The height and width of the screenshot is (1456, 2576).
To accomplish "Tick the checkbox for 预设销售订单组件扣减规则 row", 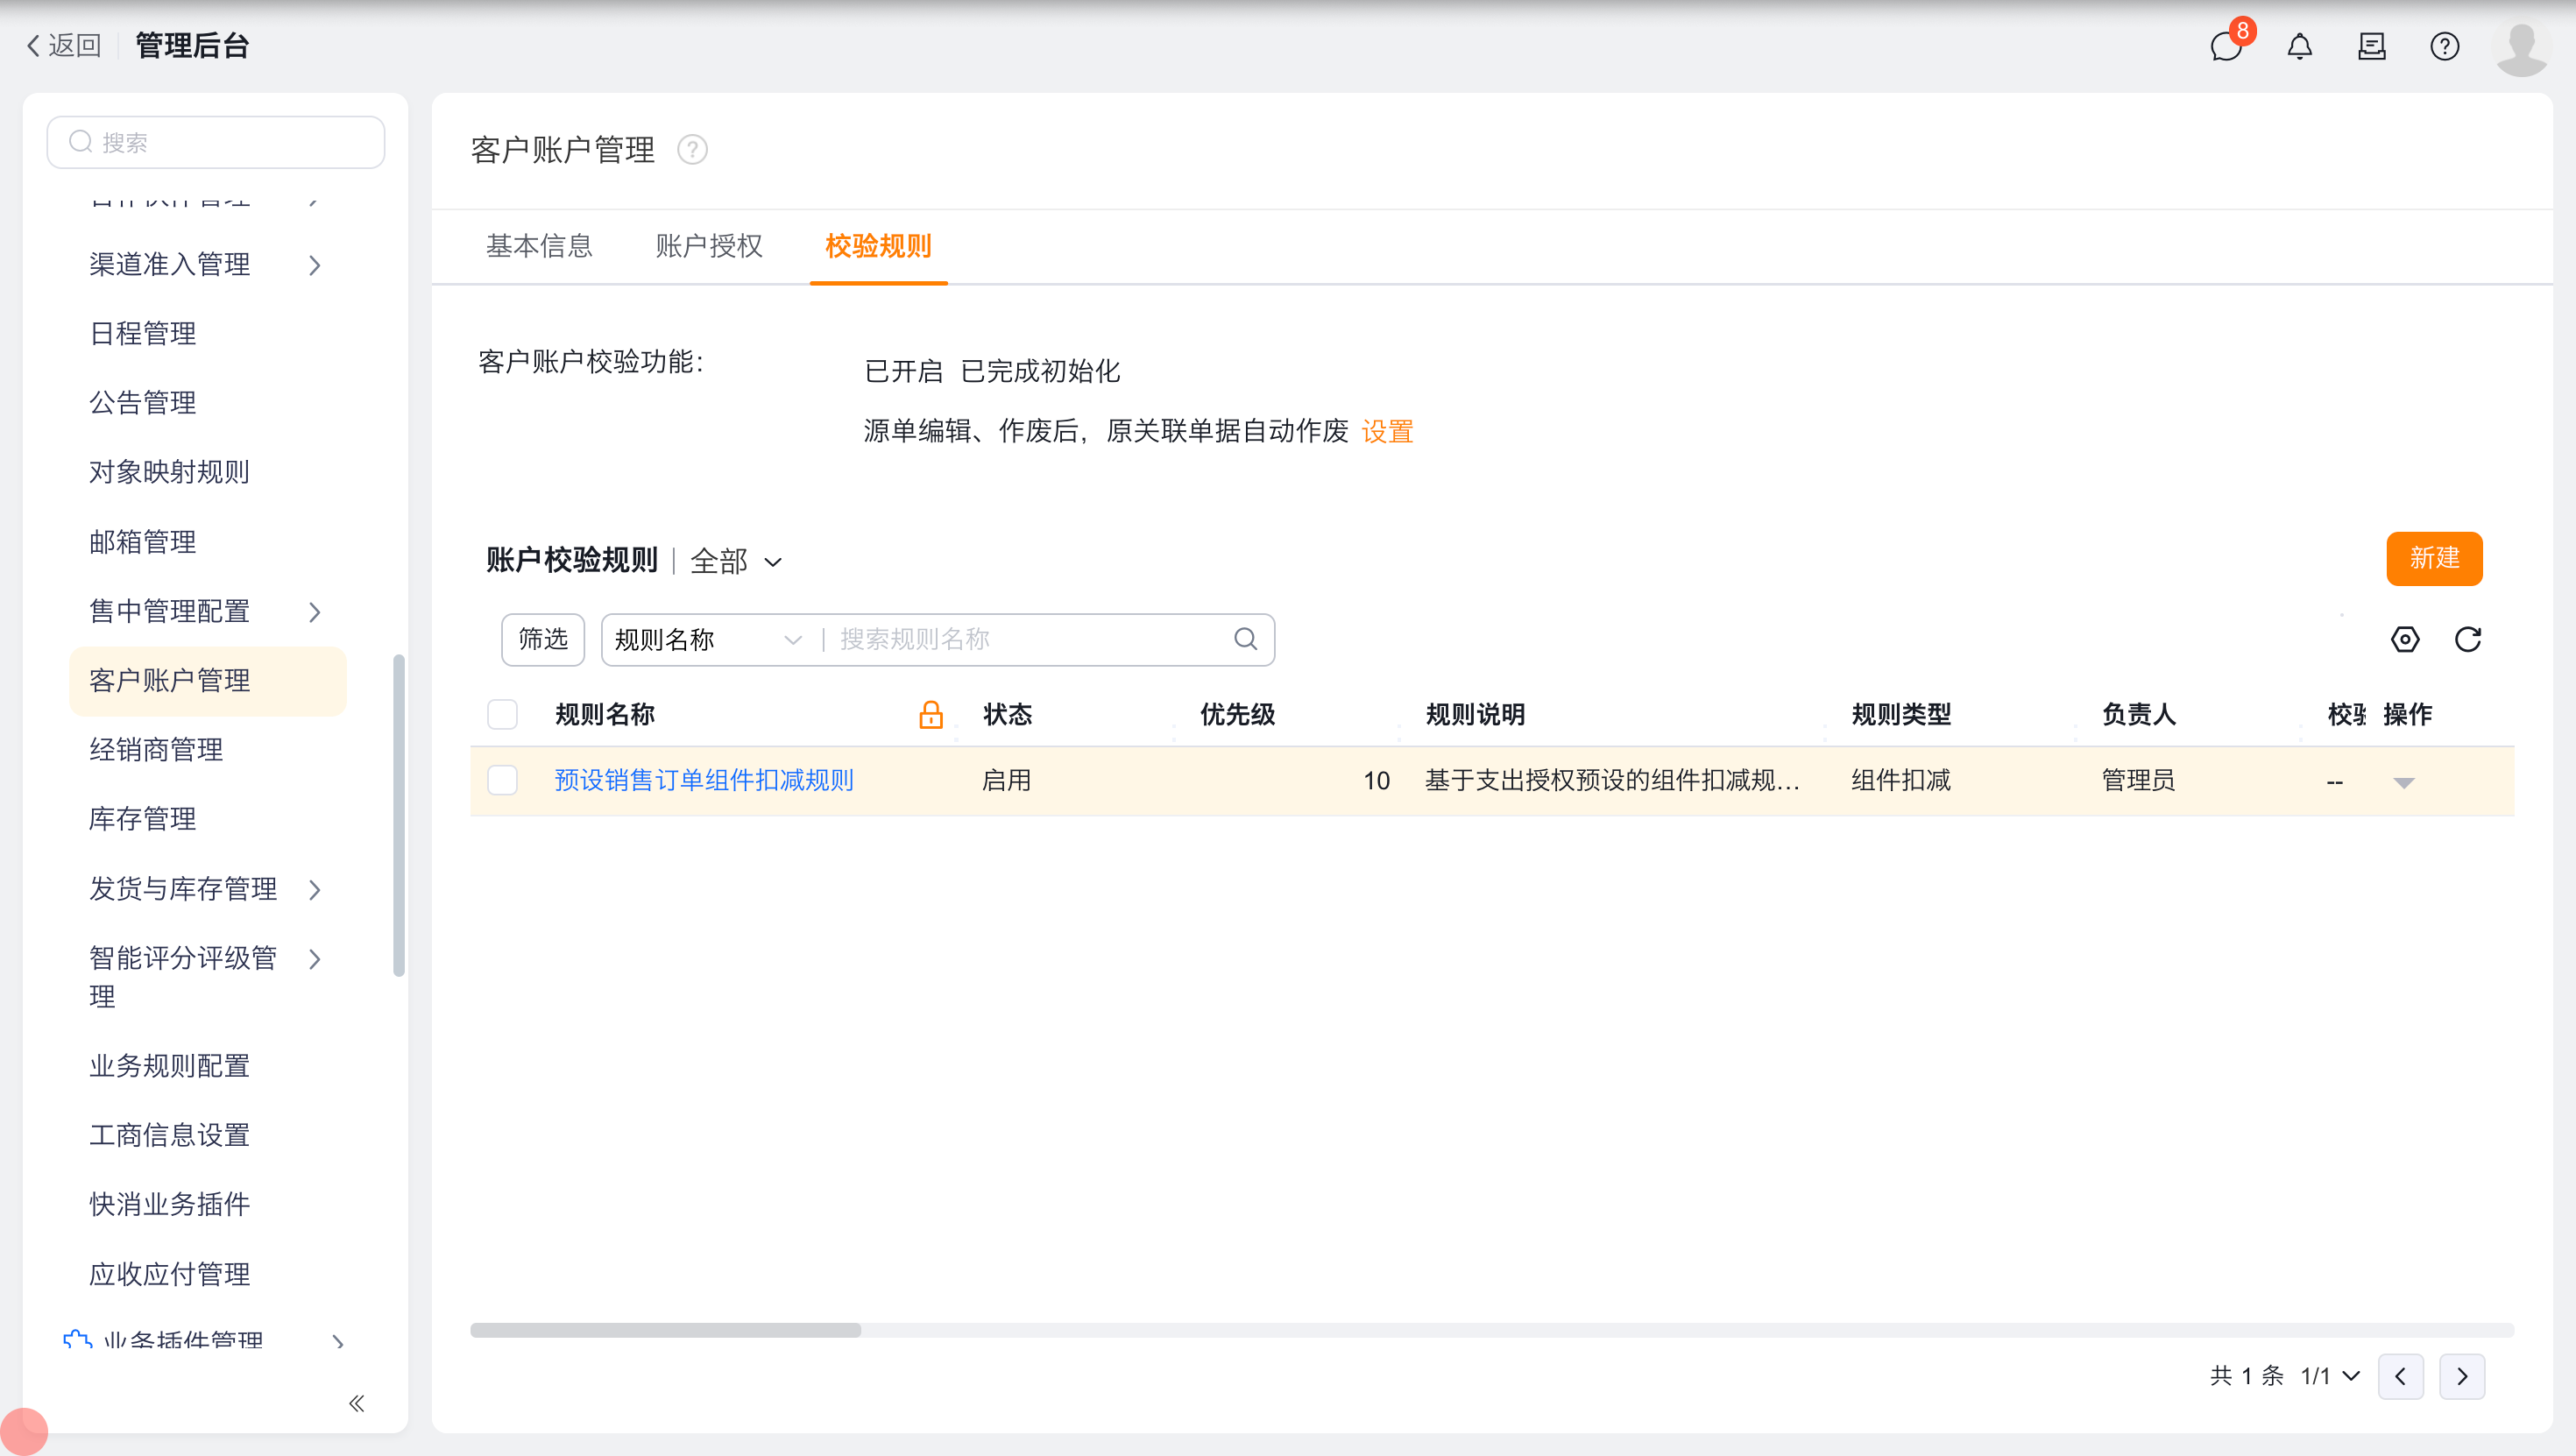I will click(502, 780).
